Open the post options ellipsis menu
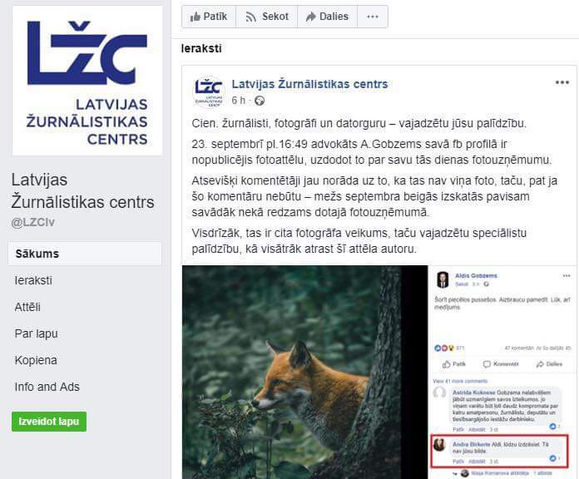The height and width of the screenshot is (479, 579). click(x=562, y=82)
